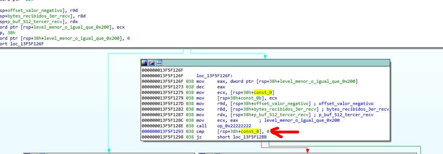Click the group nodes icon
443x154 pixels.
(x=159, y=63)
